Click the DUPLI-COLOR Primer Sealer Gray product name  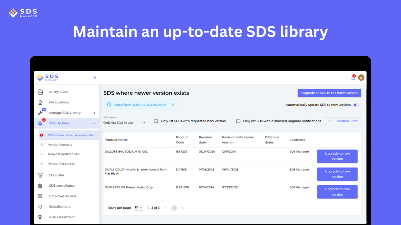click(x=129, y=187)
